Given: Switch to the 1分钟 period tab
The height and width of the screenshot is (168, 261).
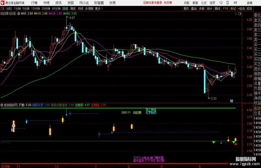Looking at the screenshot, I should 17,9.
